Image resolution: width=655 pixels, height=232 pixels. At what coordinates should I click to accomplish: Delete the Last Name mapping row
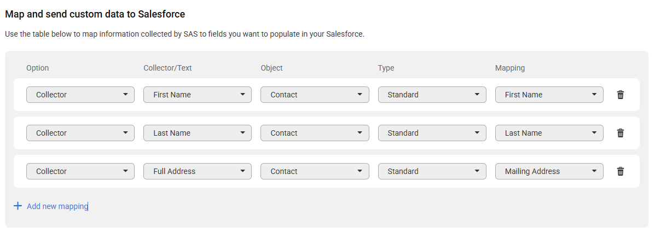(x=621, y=133)
